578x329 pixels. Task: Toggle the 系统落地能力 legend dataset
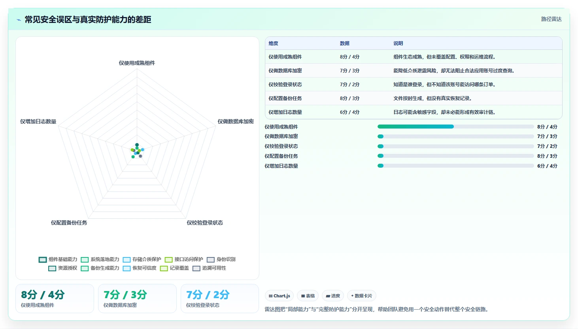[100, 259]
